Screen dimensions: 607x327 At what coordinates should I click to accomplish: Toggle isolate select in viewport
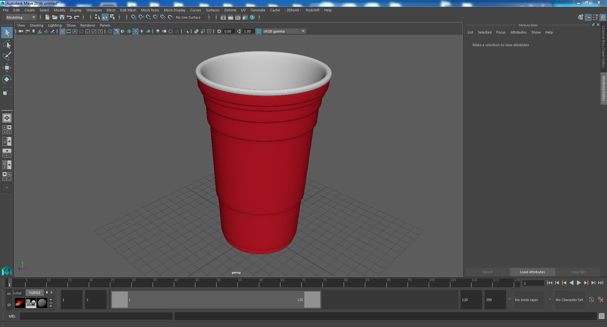pyautogui.click(x=186, y=31)
